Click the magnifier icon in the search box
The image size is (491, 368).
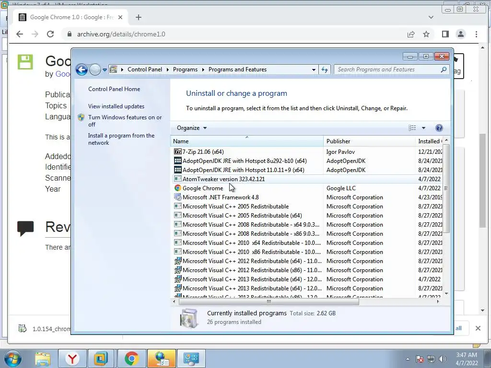tap(444, 69)
